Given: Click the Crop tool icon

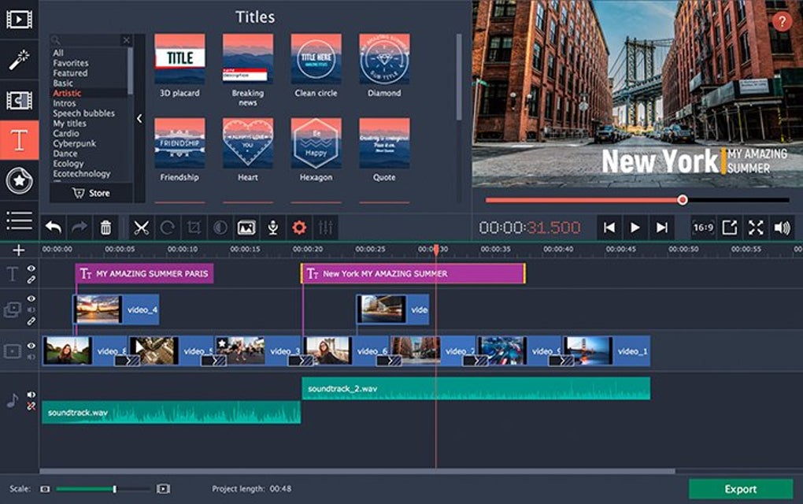Looking at the screenshot, I should 194,228.
